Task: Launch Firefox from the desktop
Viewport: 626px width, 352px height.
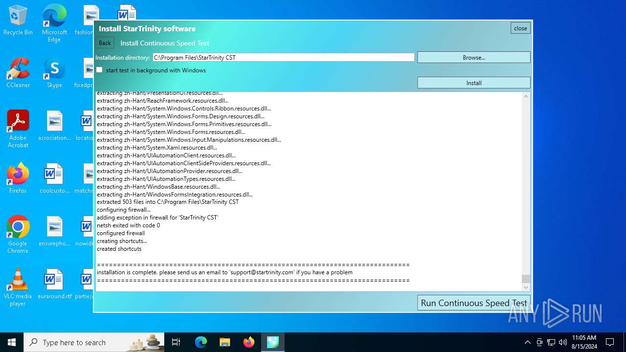Action: (x=18, y=178)
